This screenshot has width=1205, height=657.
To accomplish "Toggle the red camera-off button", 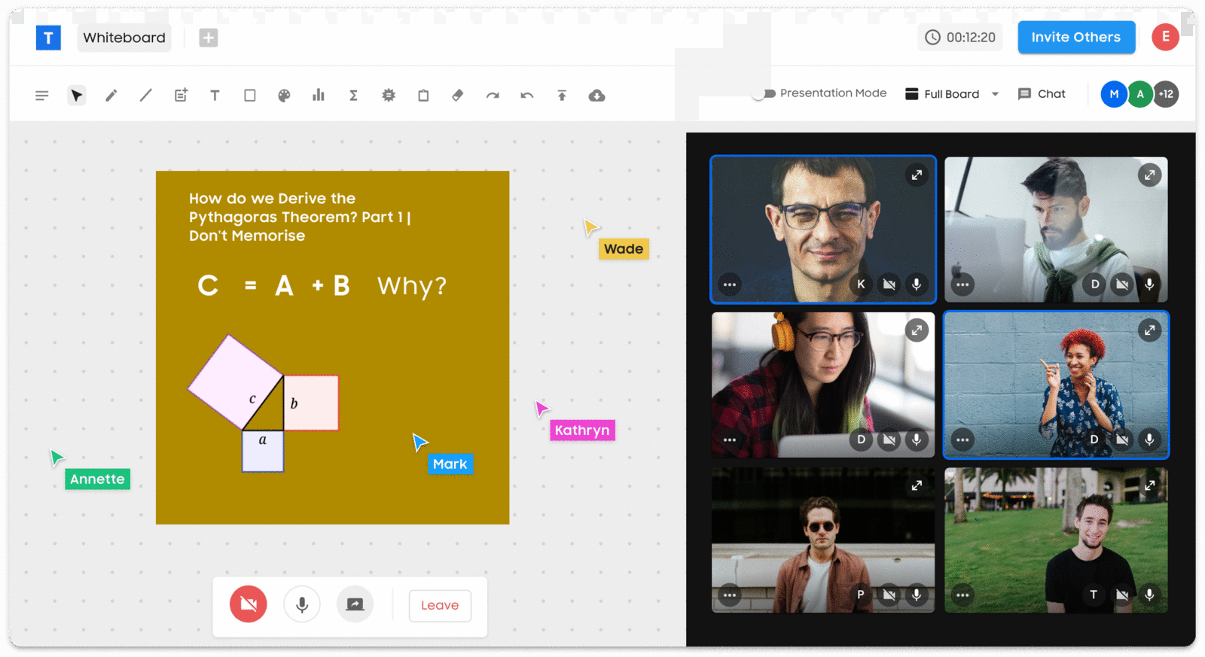I will coord(249,604).
